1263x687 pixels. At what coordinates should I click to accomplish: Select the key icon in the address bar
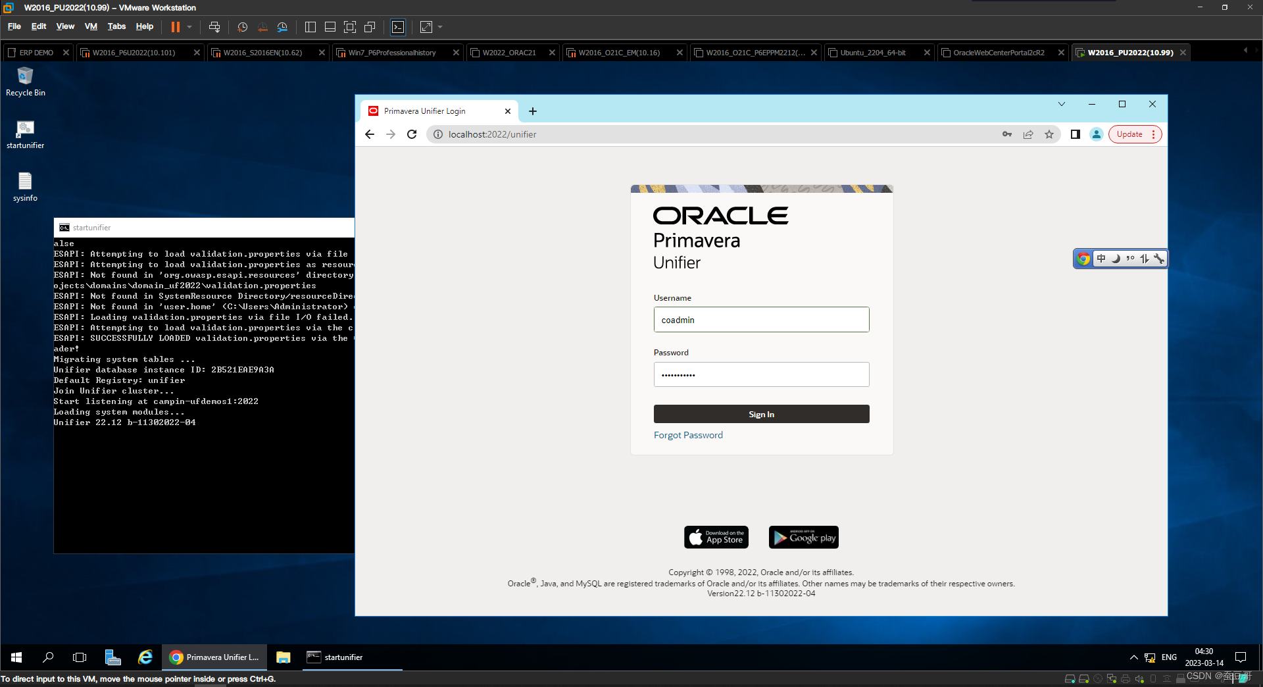[x=1007, y=134]
